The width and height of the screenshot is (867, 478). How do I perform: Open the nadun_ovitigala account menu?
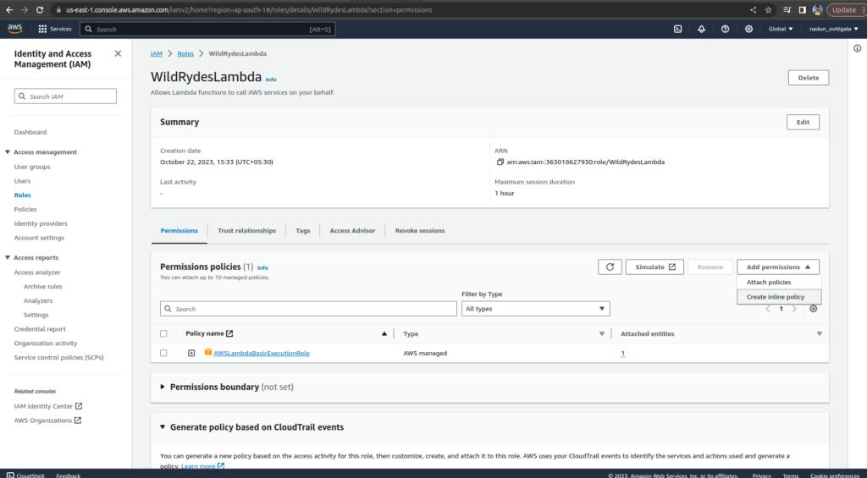click(833, 29)
